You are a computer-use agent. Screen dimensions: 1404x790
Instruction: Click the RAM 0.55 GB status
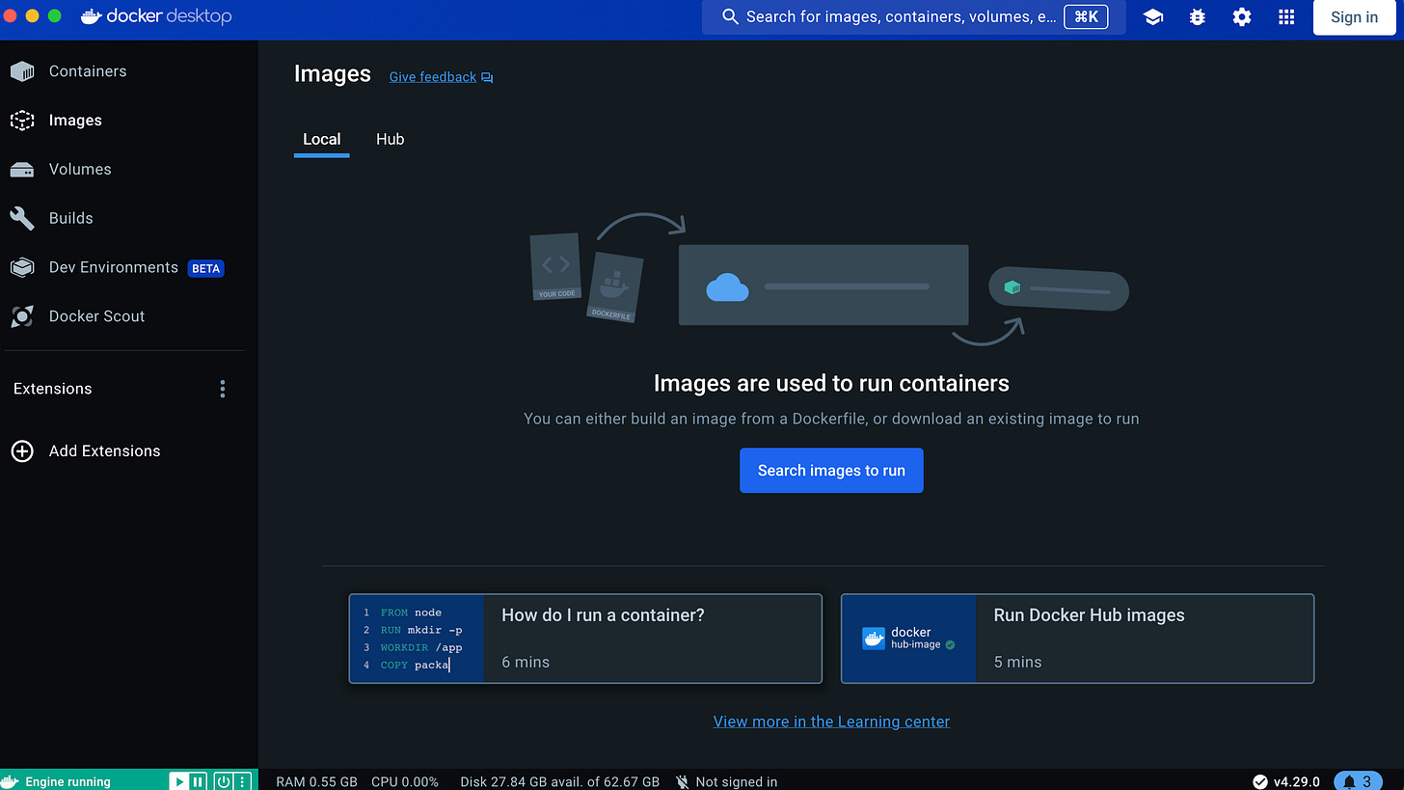317,781
